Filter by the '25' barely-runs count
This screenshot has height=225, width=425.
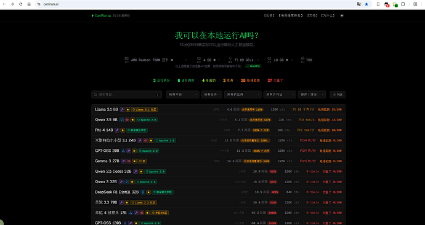click(x=250, y=81)
